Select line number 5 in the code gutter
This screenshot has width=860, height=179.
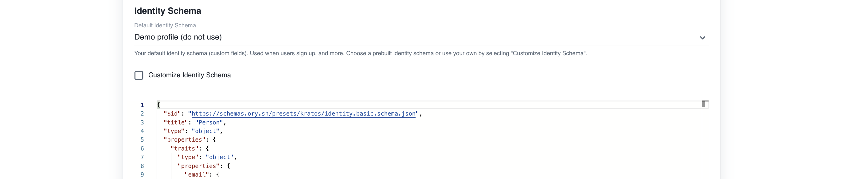pyautogui.click(x=142, y=140)
